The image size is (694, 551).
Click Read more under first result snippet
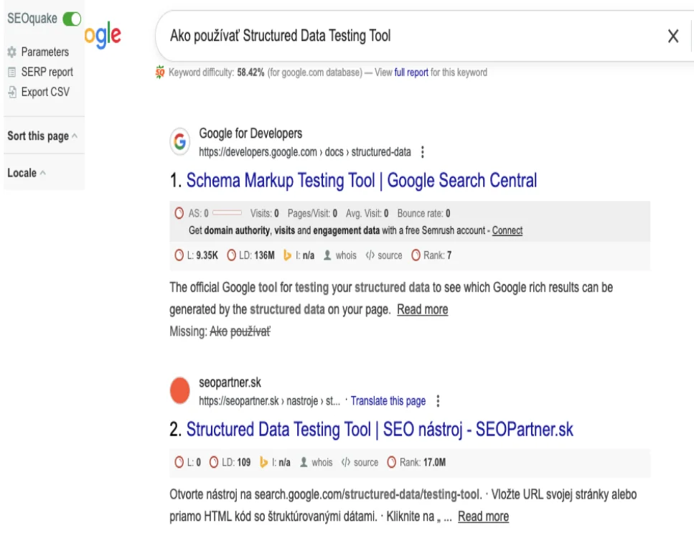422,309
